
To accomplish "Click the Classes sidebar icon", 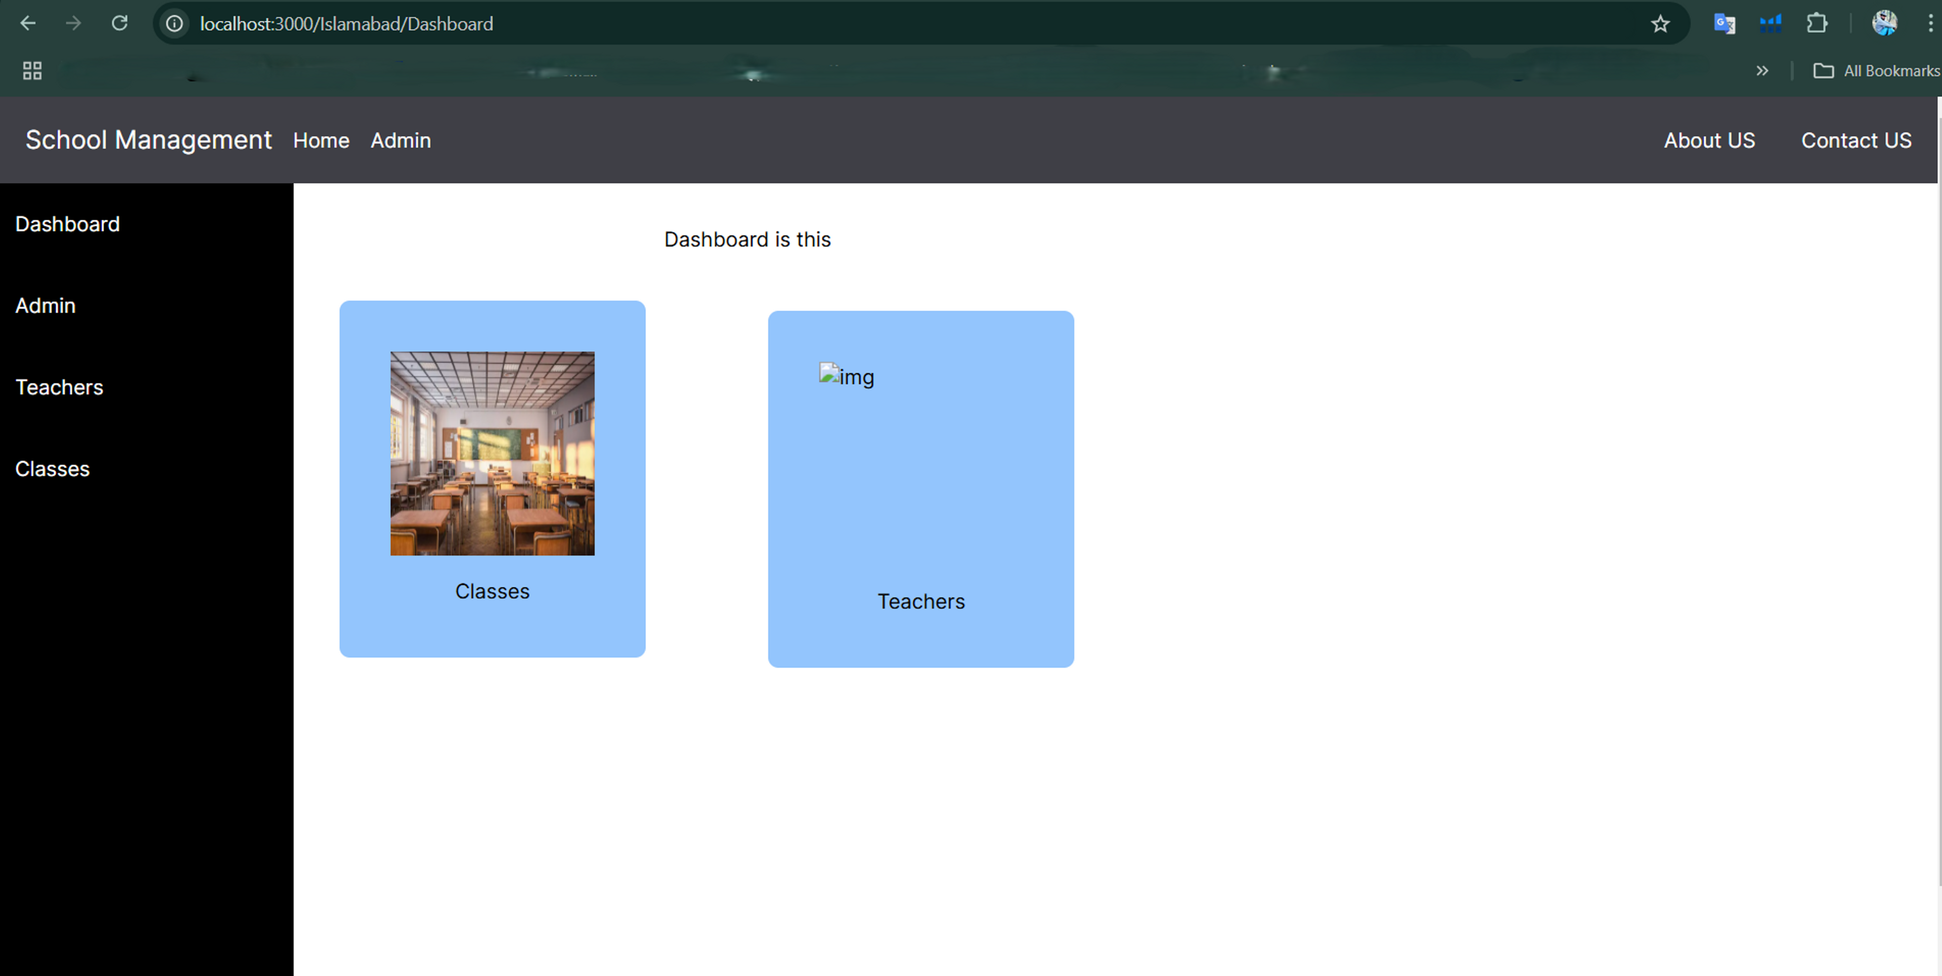I will click(x=52, y=468).
